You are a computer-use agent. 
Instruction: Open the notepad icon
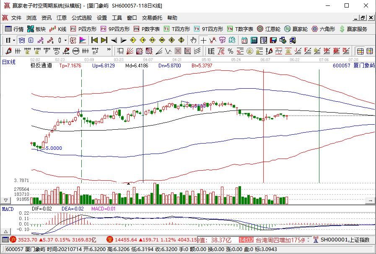[x=264, y=40]
